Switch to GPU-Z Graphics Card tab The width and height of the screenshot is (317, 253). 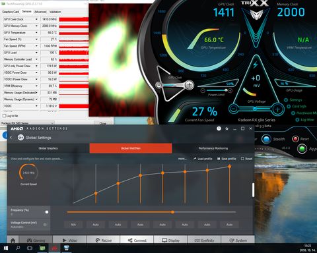[x=11, y=12]
